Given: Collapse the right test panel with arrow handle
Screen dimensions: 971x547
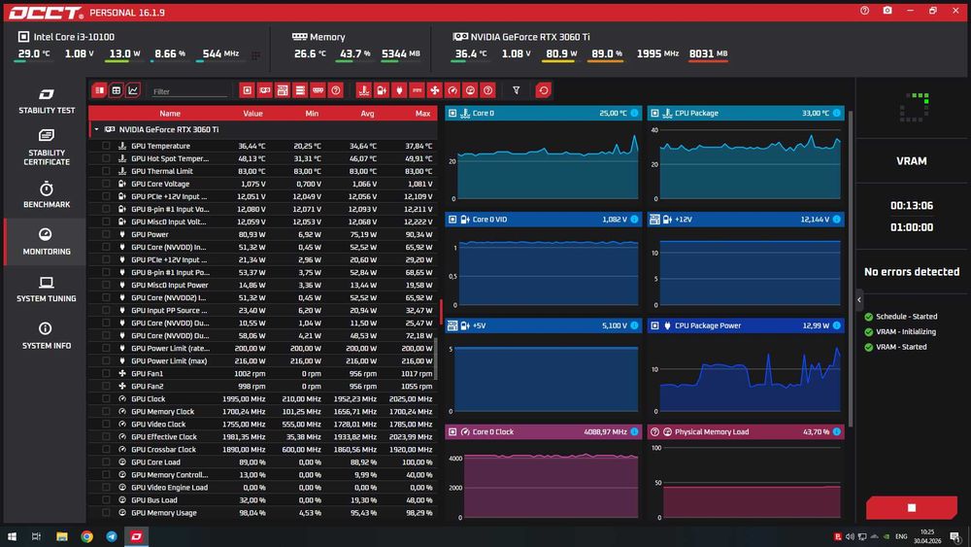Looking at the screenshot, I should pyautogui.click(x=859, y=300).
